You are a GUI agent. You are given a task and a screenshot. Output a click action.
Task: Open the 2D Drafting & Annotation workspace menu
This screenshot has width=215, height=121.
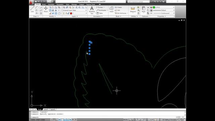coord(170,120)
